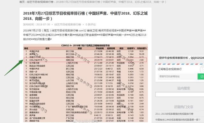This screenshot has width=204, height=123.
Task: Click the green subscribe button beside the email field
Action: pyautogui.click(x=201, y=76)
